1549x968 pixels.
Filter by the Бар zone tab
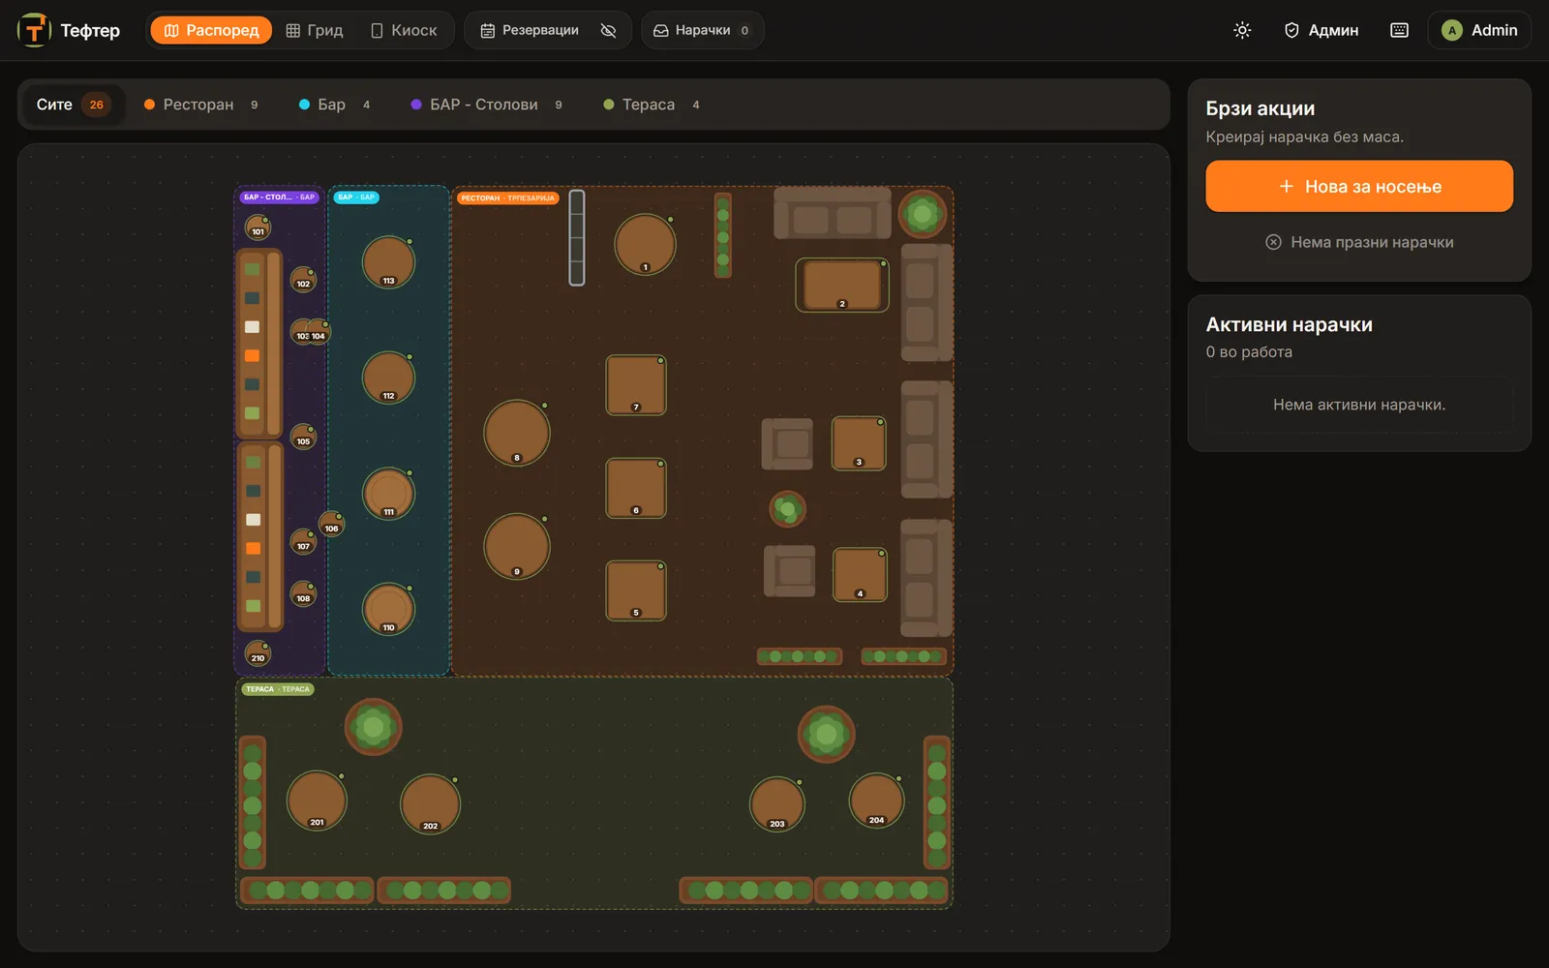334,105
